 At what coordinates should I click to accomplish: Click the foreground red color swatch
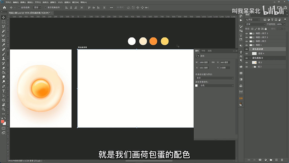pyautogui.click(x=2, y=121)
